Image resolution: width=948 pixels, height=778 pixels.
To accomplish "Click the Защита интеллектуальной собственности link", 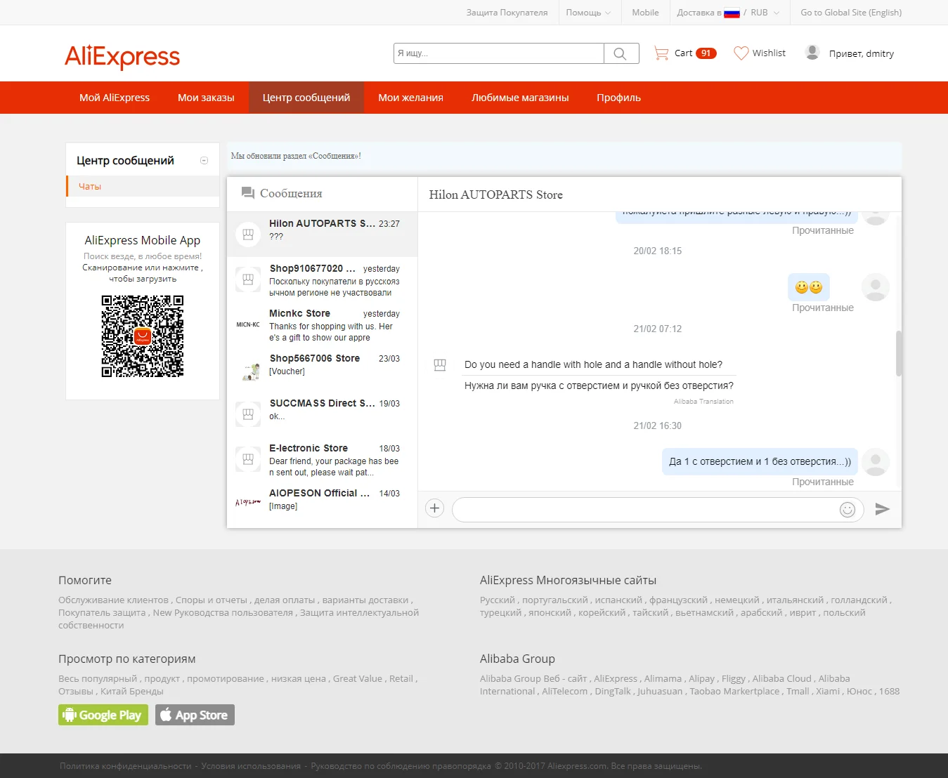I will coord(239,619).
